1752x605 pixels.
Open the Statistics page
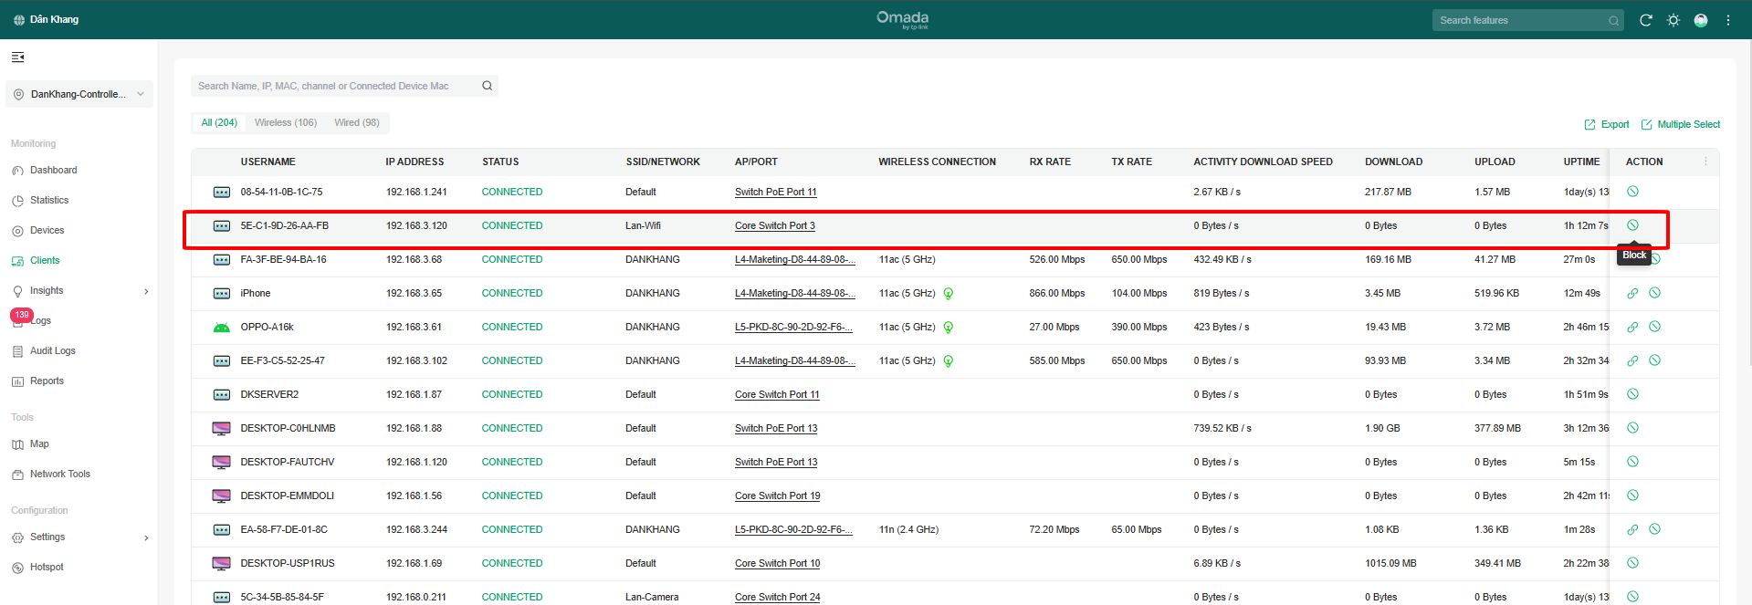[49, 200]
